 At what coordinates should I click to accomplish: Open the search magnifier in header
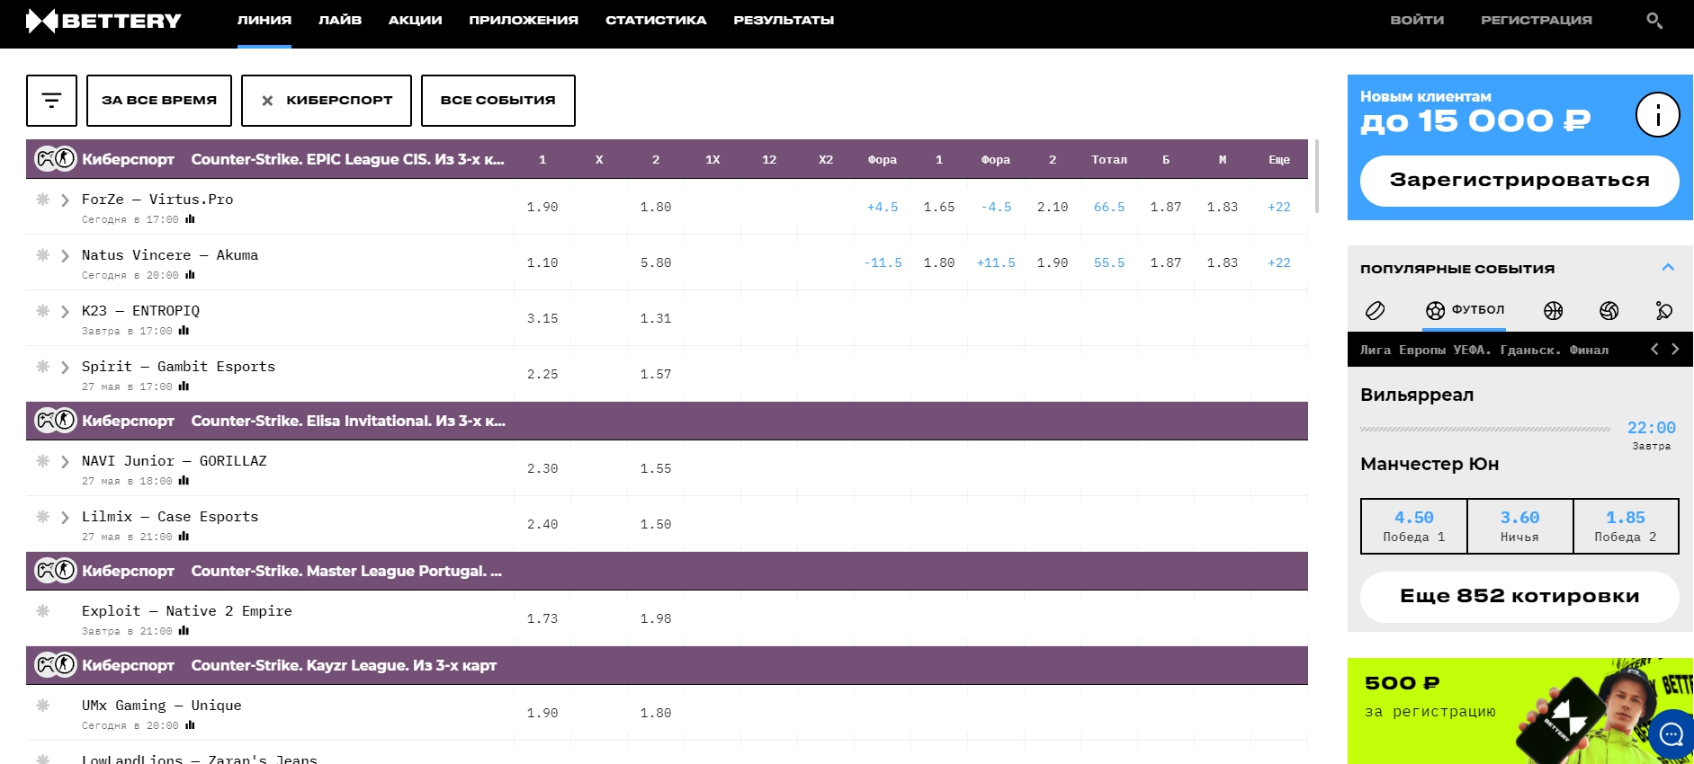point(1654,20)
